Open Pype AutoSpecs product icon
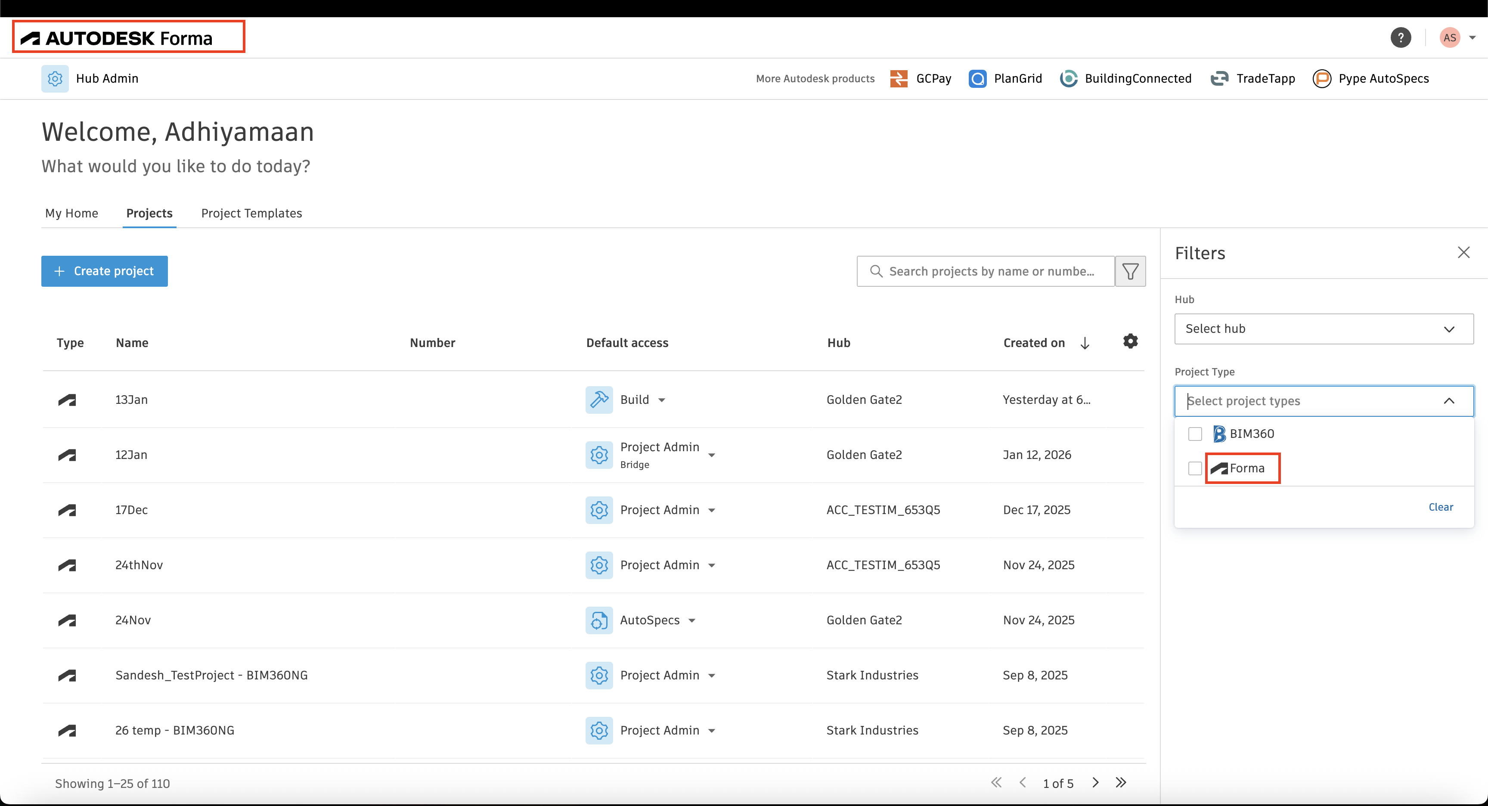The width and height of the screenshot is (1488, 806). coord(1322,79)
